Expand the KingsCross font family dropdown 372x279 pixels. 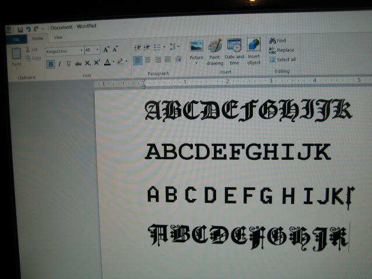click(x=81, y=51)
